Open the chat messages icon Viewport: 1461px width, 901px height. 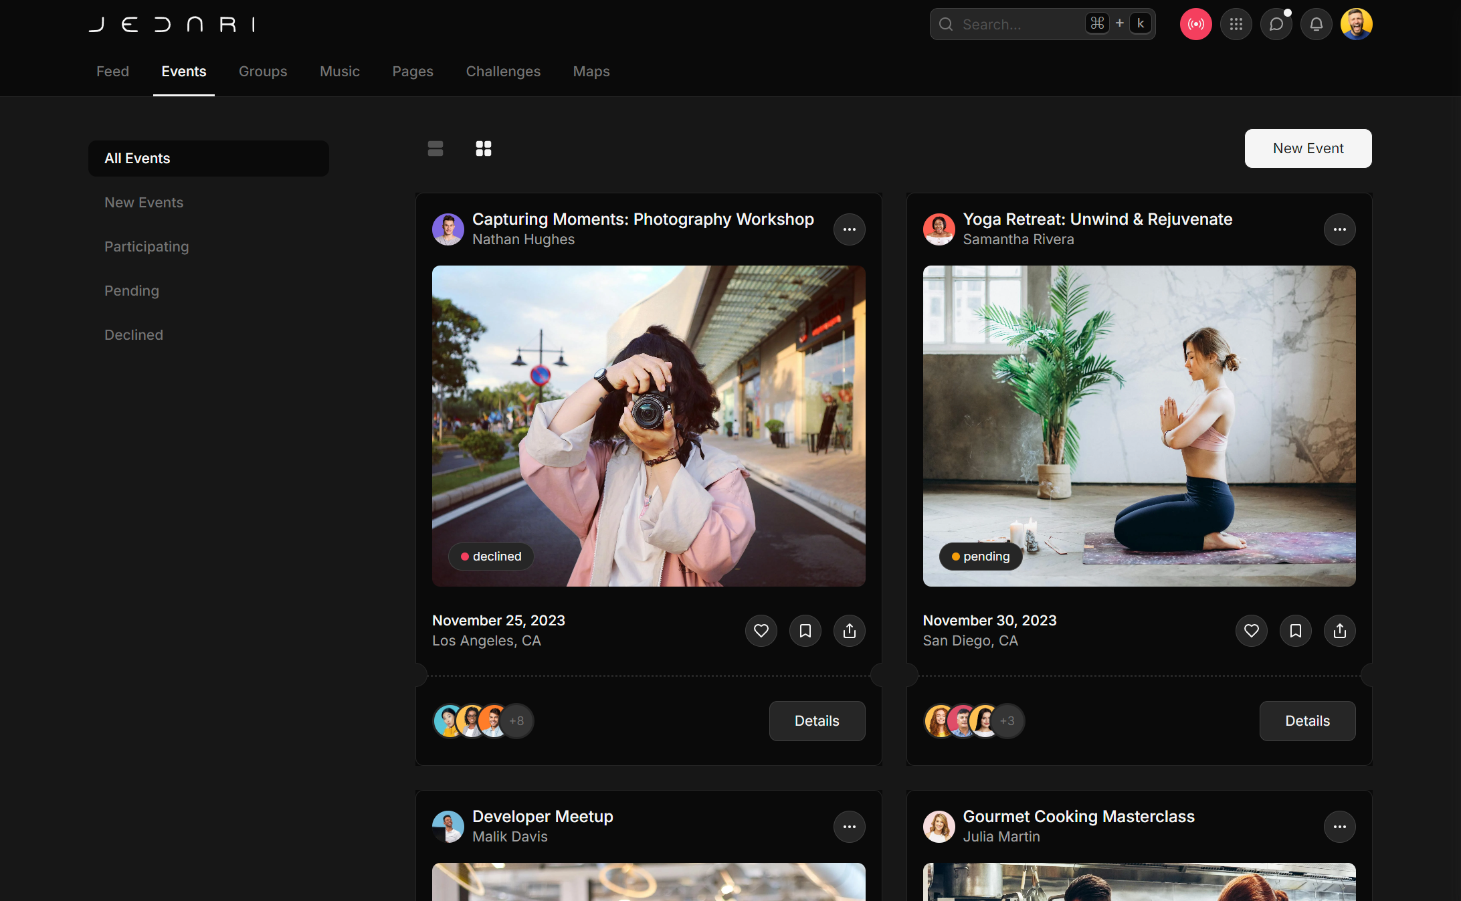[1276, 24]
